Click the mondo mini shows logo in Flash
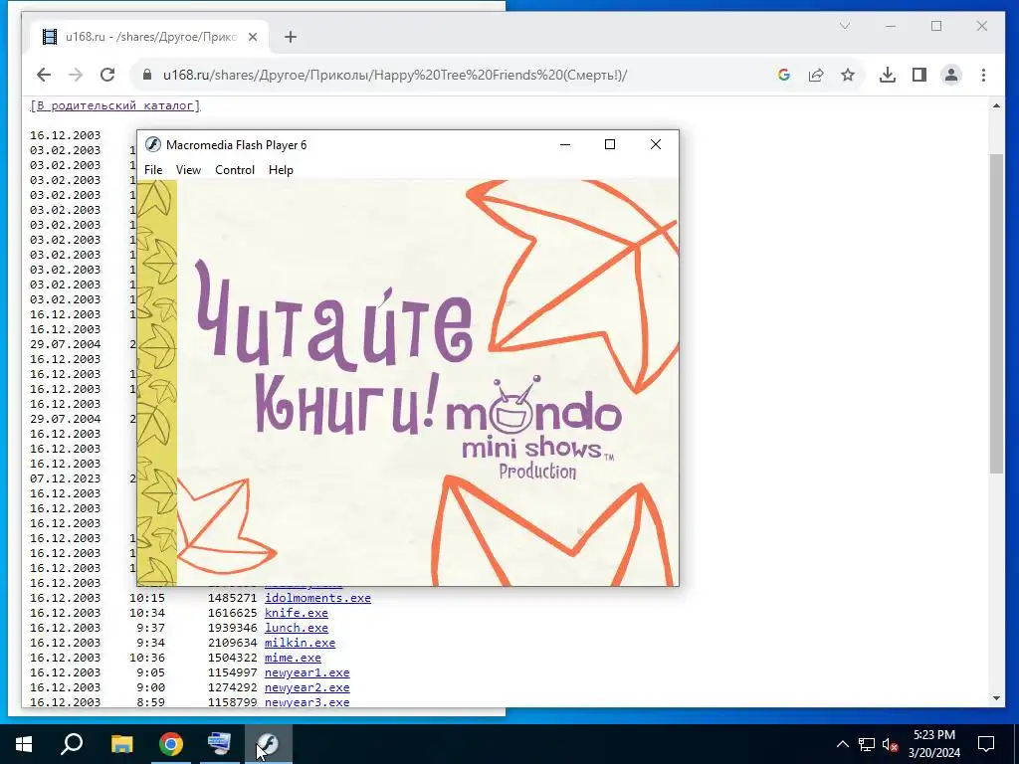Screen dimensions: 1019x764 534,428
